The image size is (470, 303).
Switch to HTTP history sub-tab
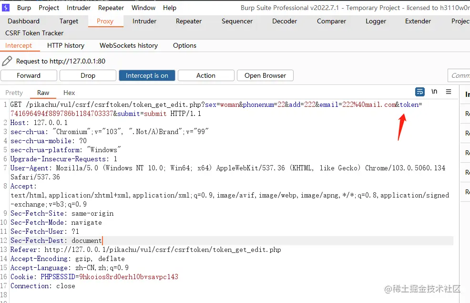tap(66, 46)
